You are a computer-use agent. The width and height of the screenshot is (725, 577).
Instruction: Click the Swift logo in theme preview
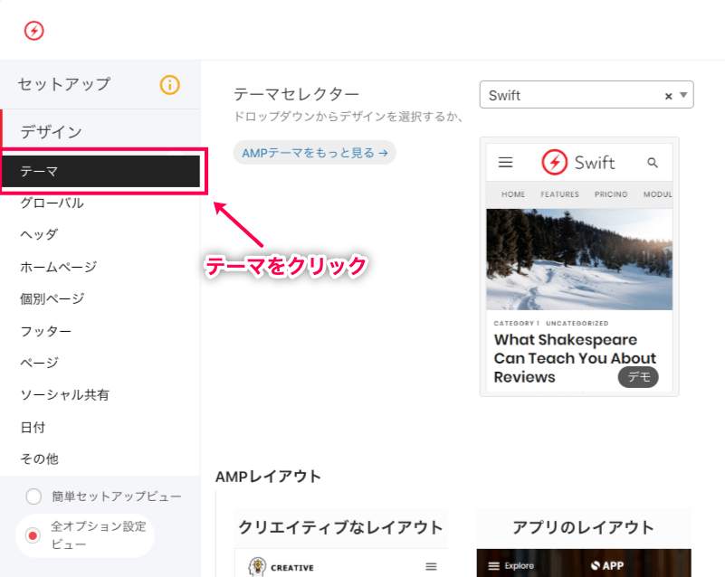point(578,162)
